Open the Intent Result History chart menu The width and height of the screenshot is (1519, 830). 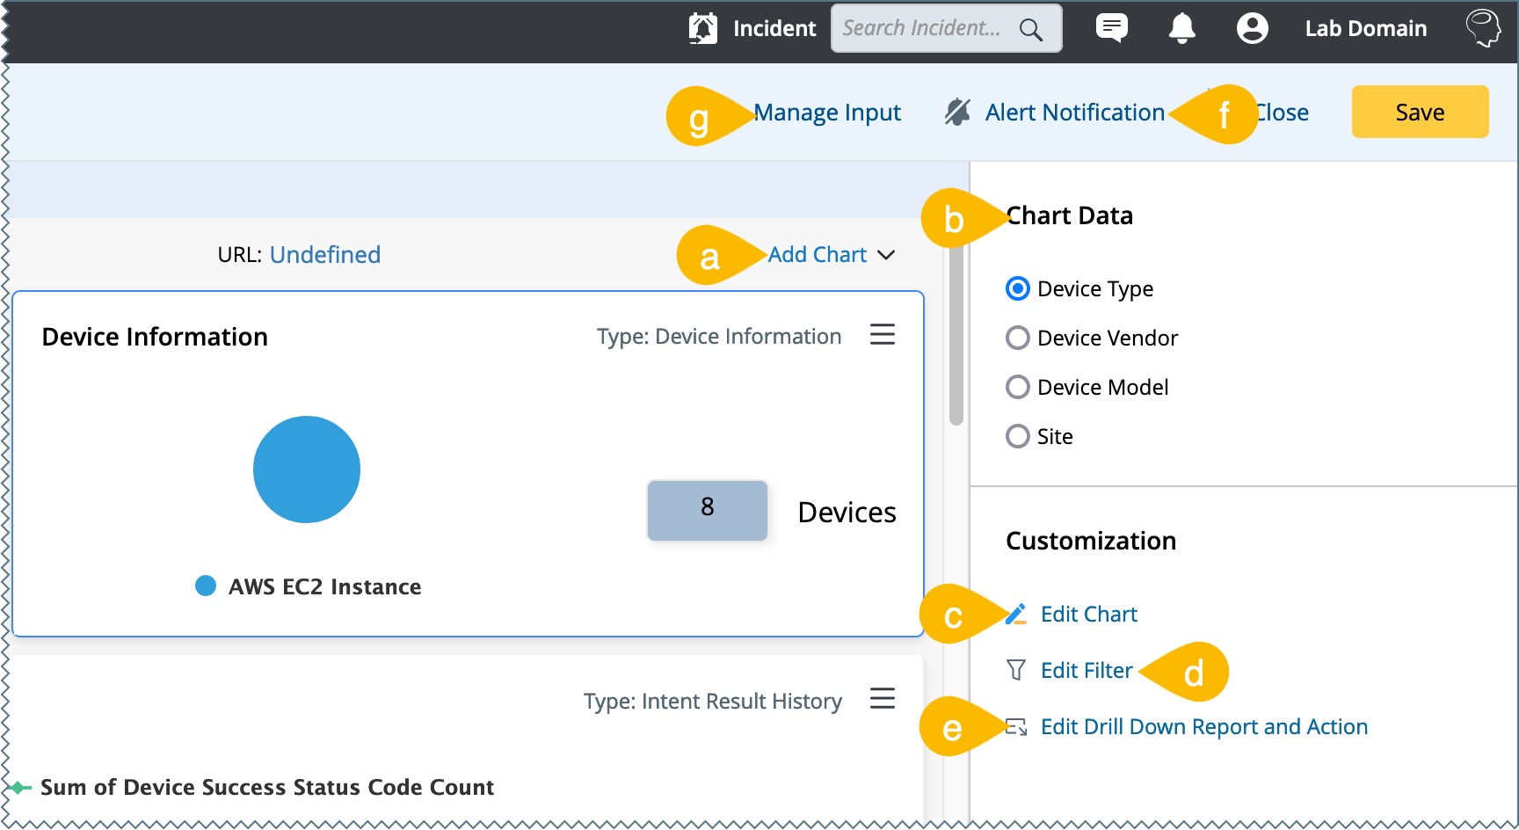pyautogui.click(x=882, y=698)
